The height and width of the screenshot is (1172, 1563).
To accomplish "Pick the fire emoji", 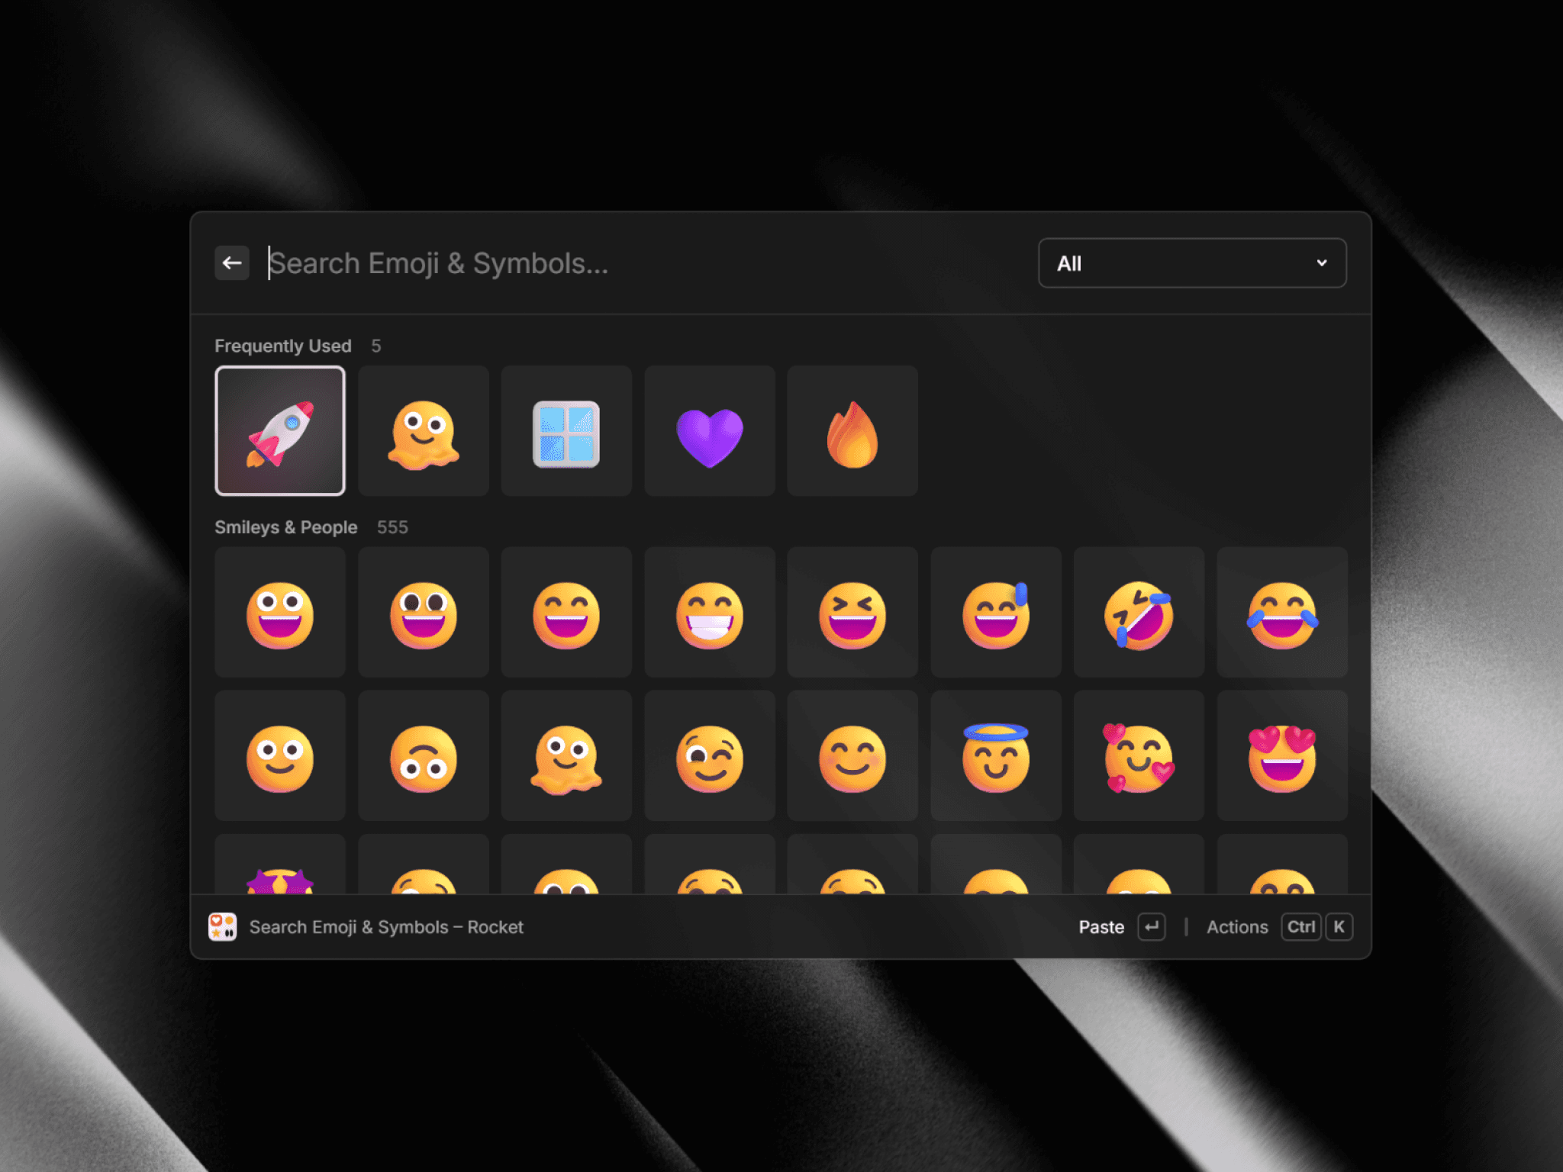I will [x=852, y=431].
